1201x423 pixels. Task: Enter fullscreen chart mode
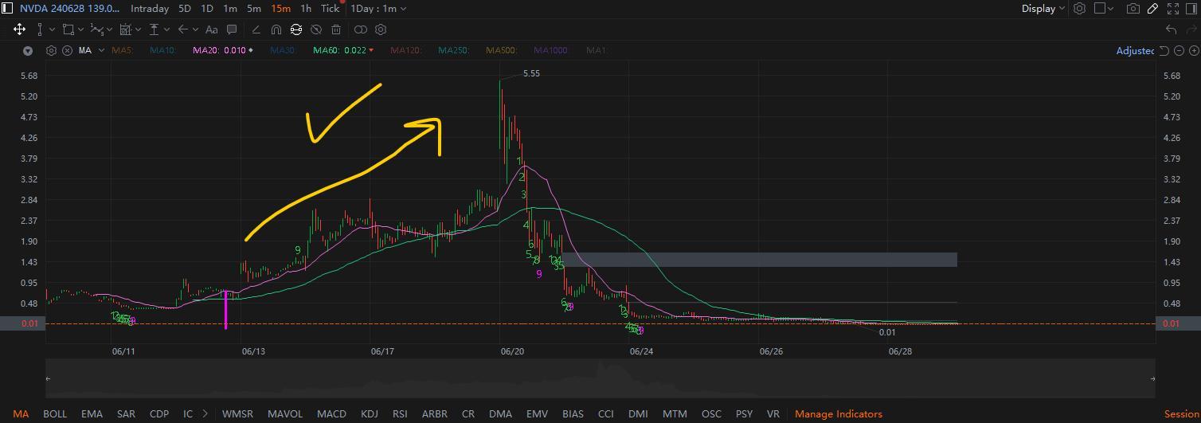[x=1172, y=9]
